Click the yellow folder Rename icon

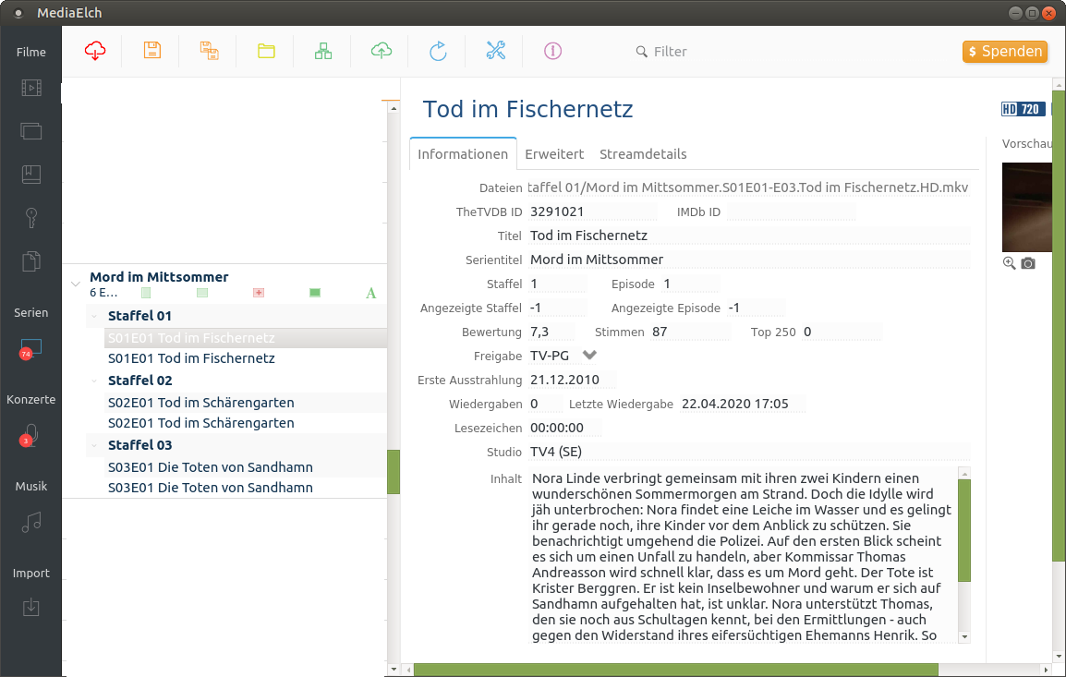pos(266,51)
